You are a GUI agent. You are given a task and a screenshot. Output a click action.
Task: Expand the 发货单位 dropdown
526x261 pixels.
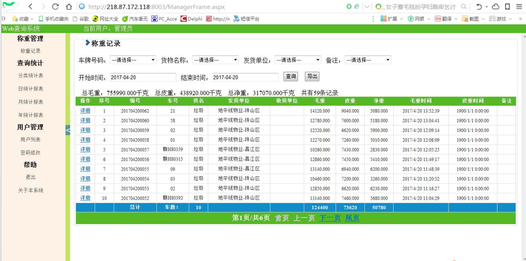298,60
